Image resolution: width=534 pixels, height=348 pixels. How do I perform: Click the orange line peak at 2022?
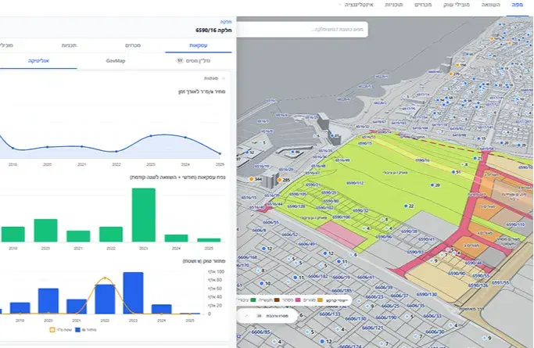pyautogui.click(x=105, y=278)
